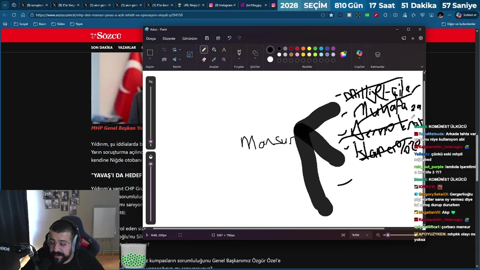Switch to the (9) Instagram browser tab
480x270 pixels.
(222, 5)
